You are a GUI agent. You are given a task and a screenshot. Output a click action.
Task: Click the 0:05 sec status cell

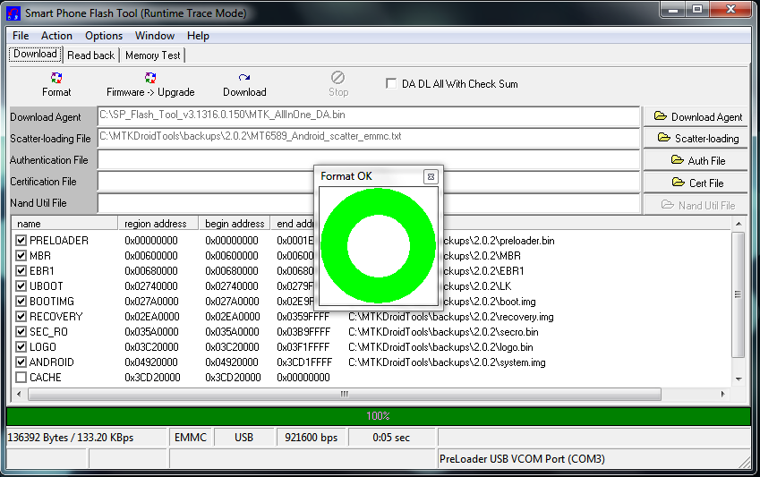[391, 438]
